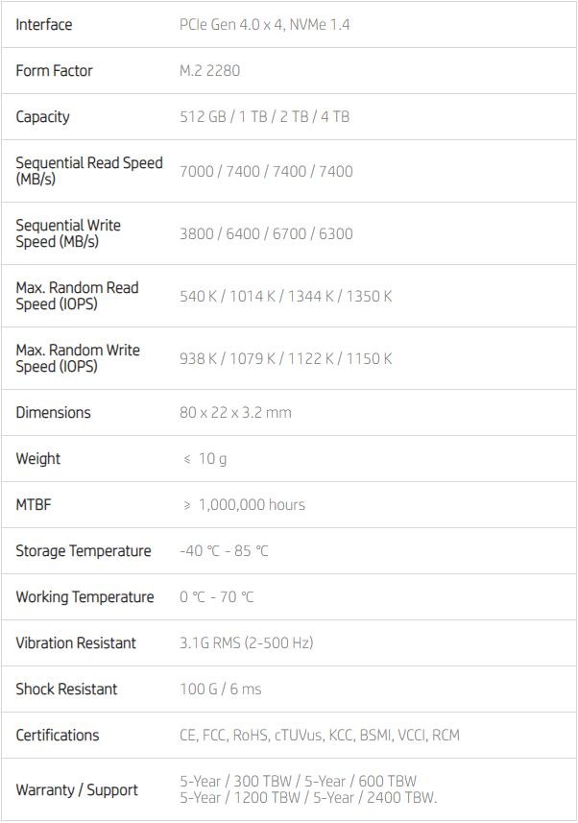
Task: Click the Weight row label
Action: (x=38, y=459)
